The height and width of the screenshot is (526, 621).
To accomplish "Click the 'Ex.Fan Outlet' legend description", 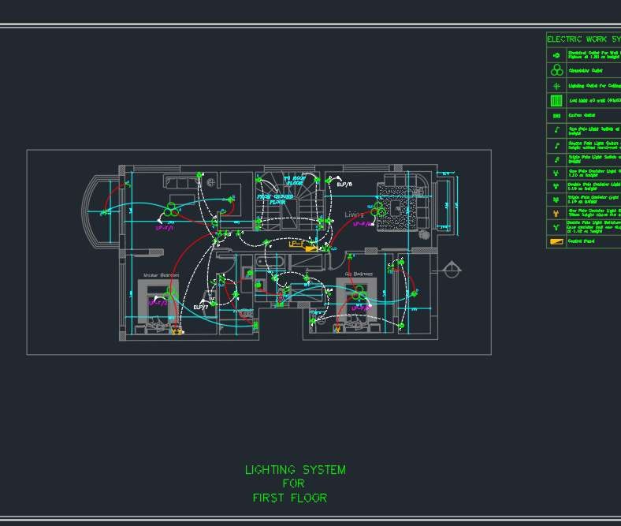I will pyautogui.click(x=582, y=115).
